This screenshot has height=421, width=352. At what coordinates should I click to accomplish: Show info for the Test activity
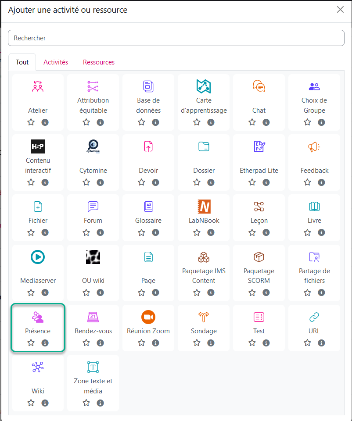[x=266, y=343]
